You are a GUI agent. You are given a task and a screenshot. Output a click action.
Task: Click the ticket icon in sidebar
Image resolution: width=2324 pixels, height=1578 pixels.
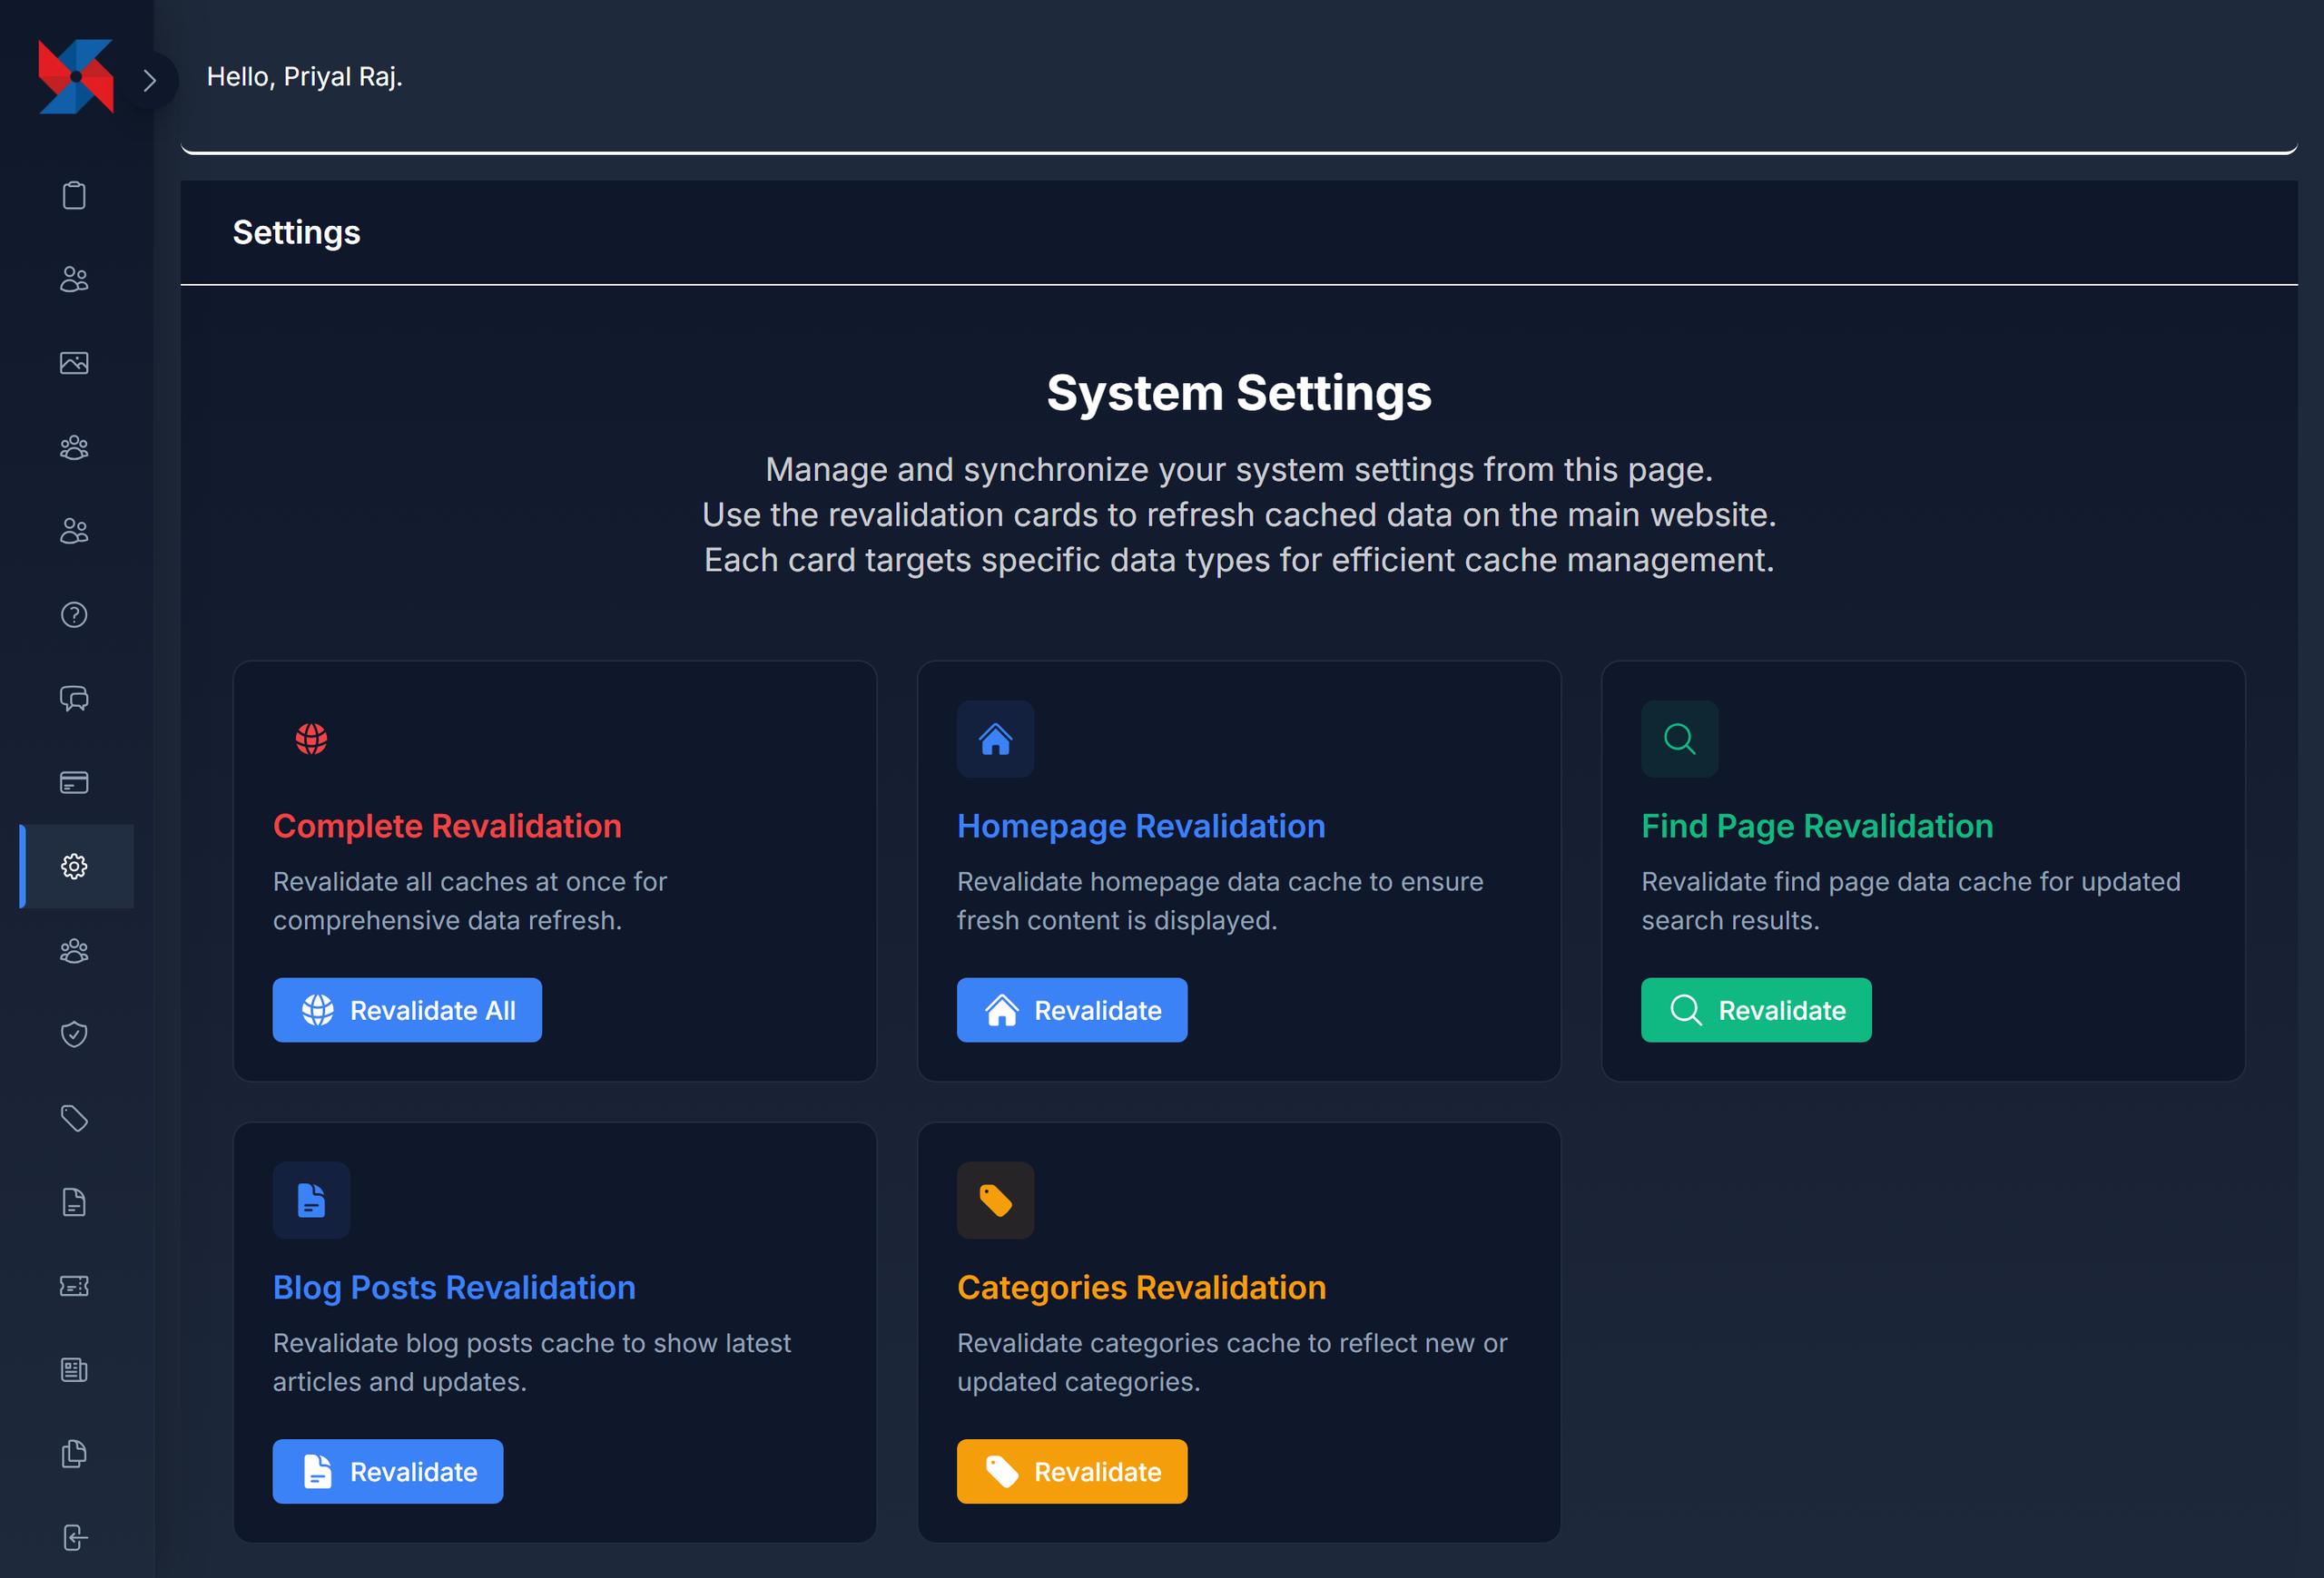[74, 1286]
